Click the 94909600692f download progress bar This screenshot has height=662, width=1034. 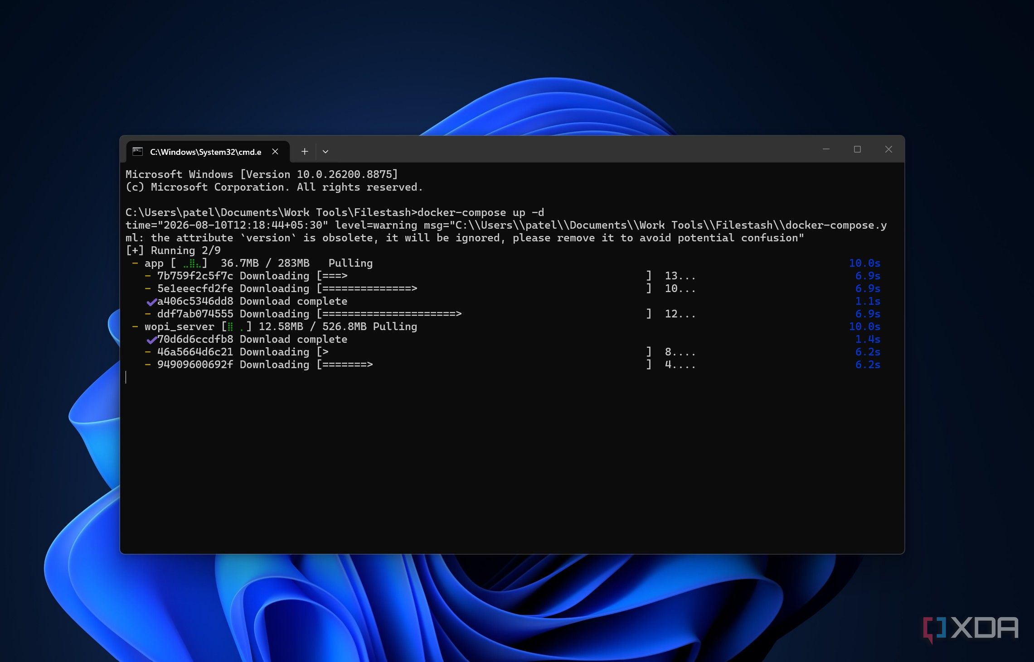pos(484,365)
